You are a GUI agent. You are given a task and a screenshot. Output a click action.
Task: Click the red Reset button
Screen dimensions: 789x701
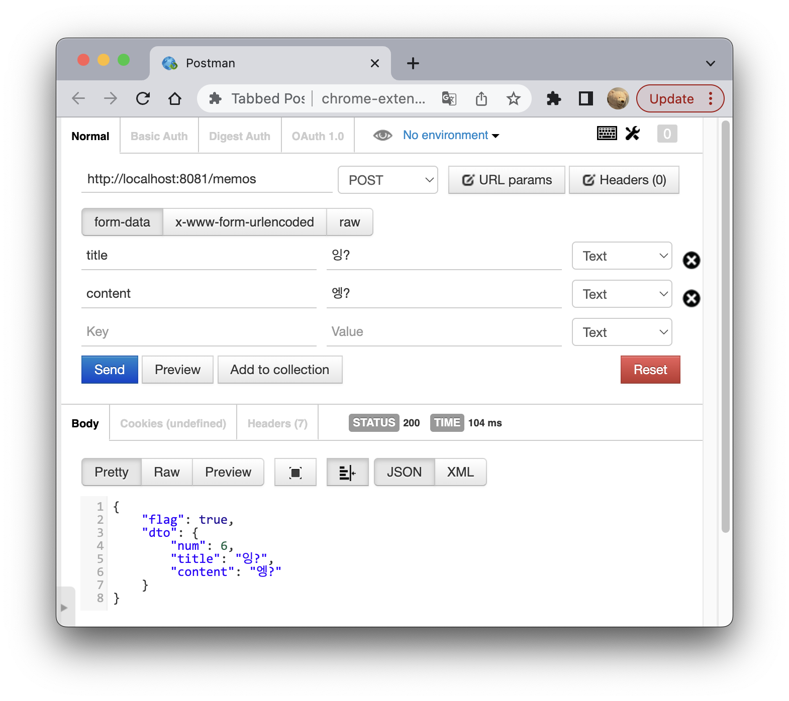coord(650,370)
